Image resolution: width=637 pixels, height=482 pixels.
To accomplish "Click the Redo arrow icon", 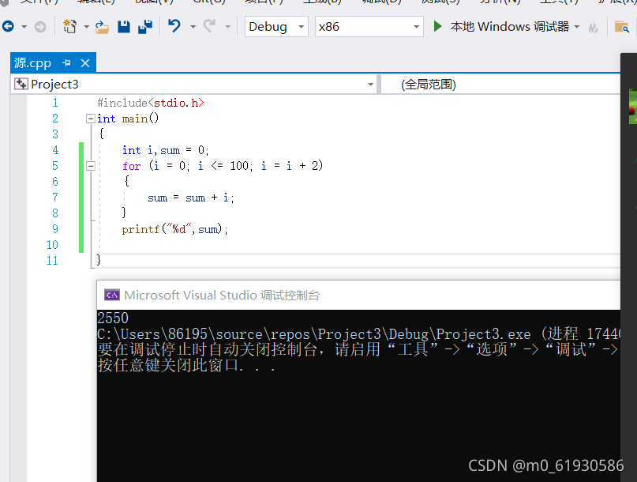I will pos(210,26).
